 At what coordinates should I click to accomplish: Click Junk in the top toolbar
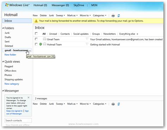[51, 16]
